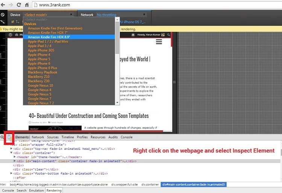282x193 pixels.
Task: Click the comments bubble icon in admin bar
Action: coord(133,35)
